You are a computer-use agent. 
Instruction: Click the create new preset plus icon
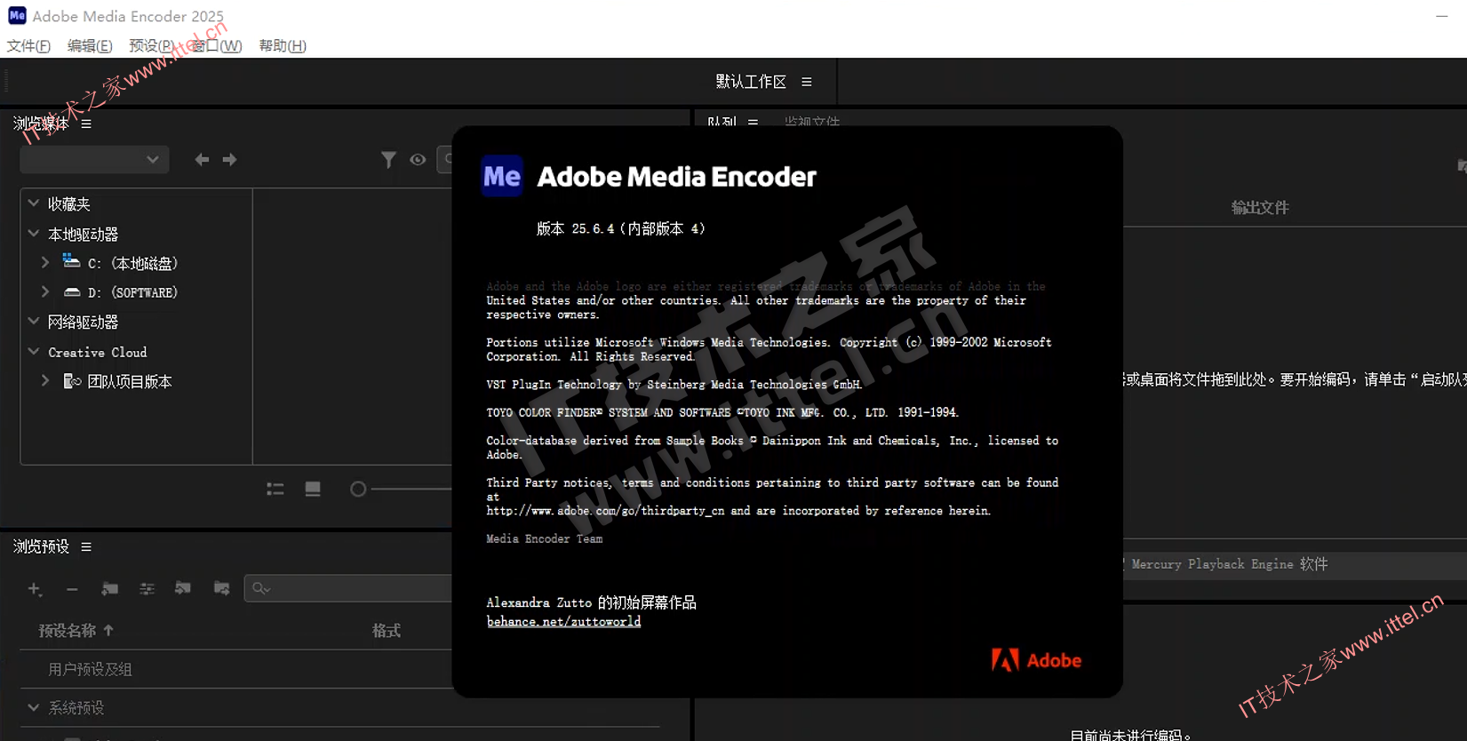tap(35, 589)
